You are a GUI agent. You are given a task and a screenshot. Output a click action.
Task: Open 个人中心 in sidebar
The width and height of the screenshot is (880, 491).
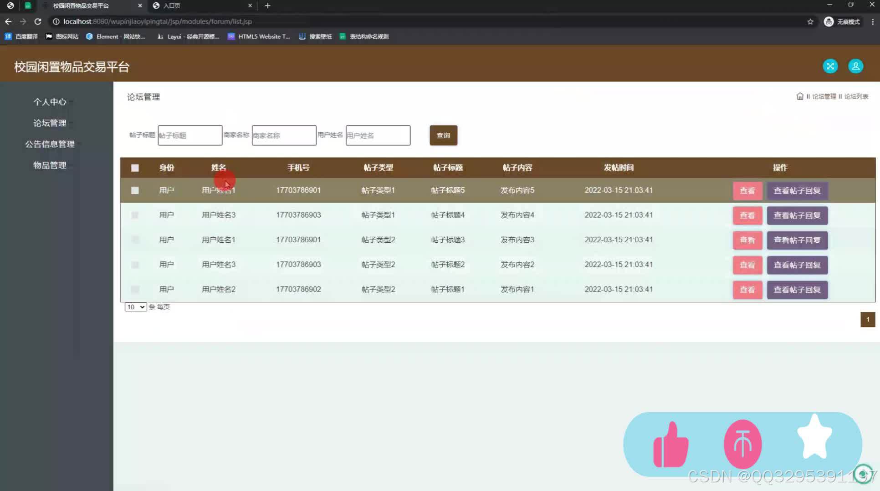(50, 102)
